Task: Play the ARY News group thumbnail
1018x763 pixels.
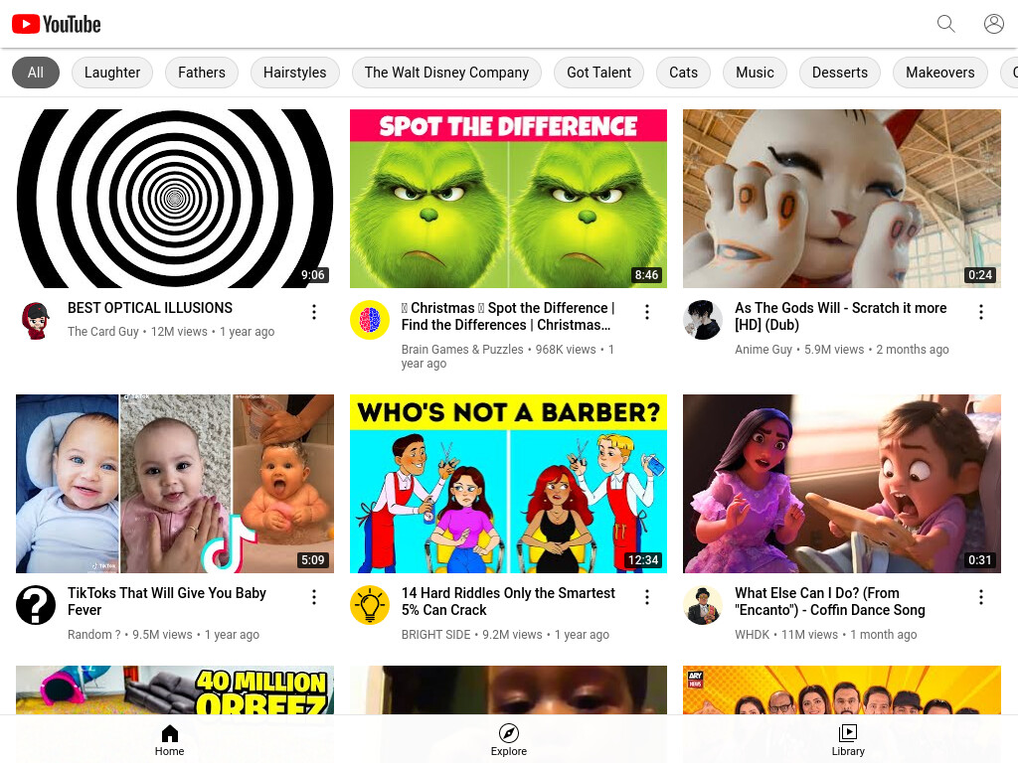Action: coord(841,689)
